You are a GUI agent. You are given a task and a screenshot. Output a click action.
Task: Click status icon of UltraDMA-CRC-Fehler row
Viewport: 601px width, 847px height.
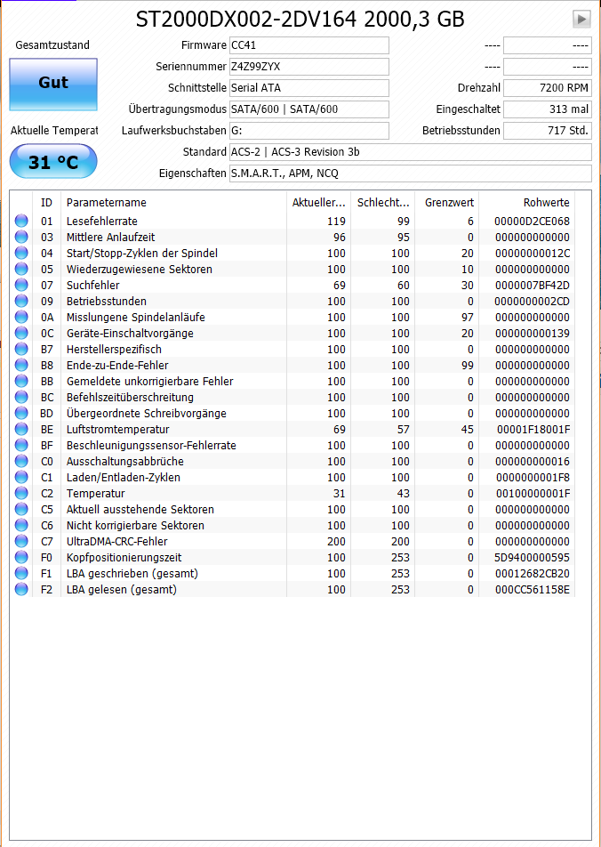(21, 542)
